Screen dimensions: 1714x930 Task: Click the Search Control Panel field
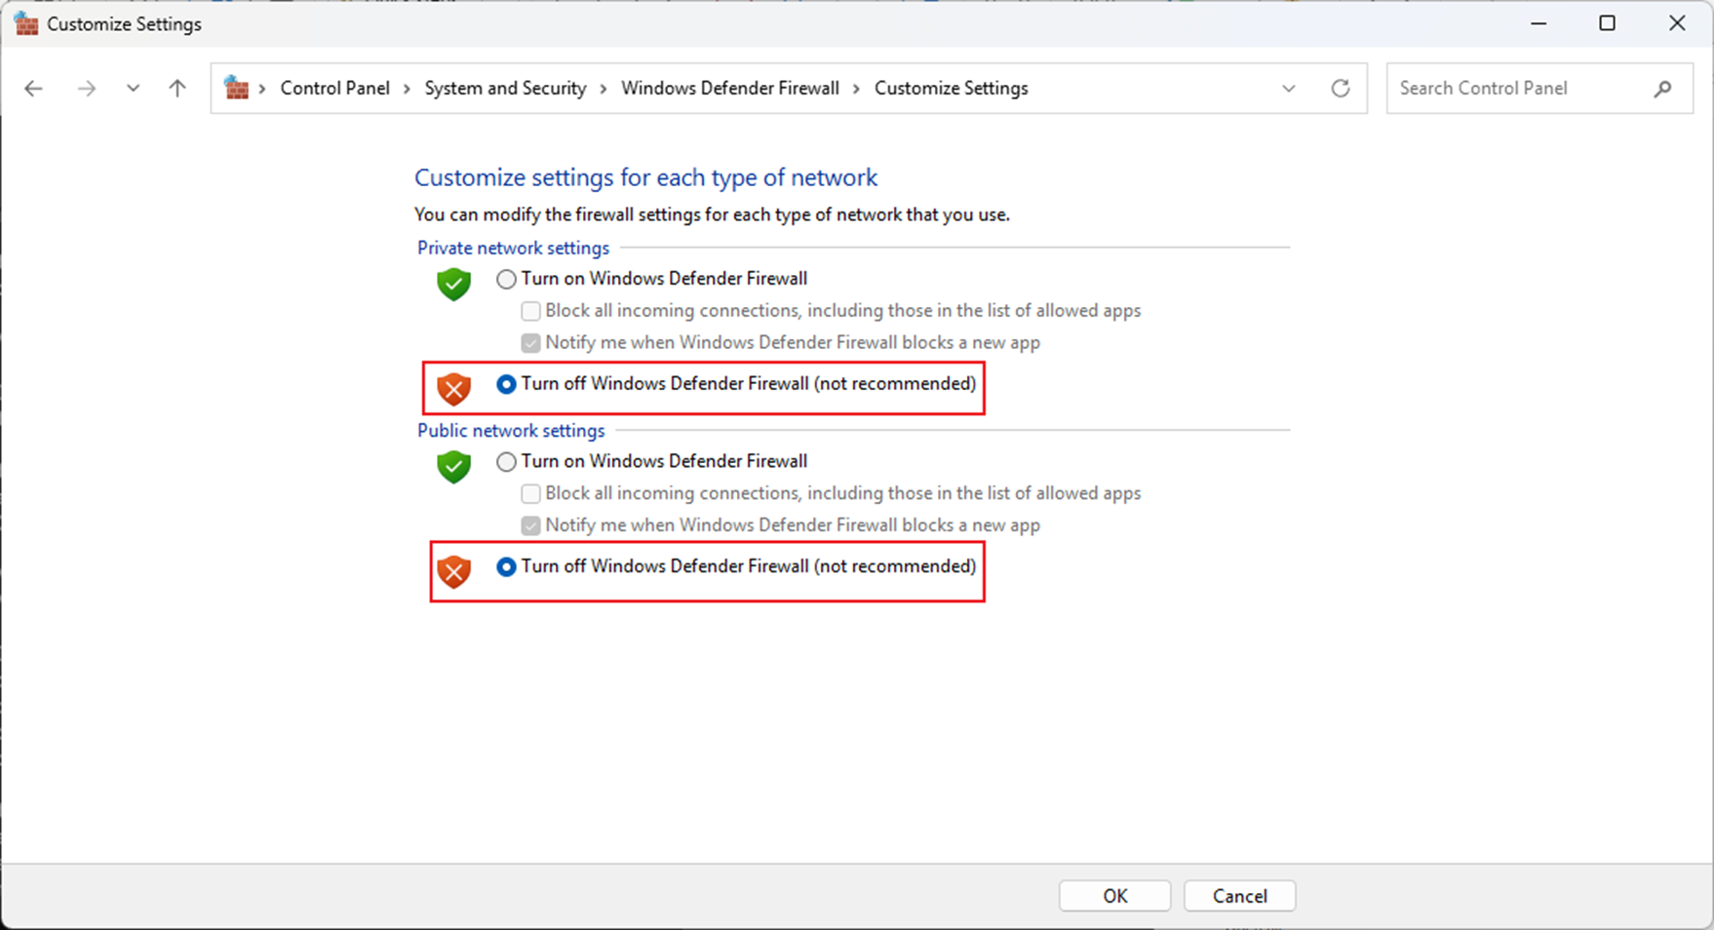click(x=1539, y=89)
